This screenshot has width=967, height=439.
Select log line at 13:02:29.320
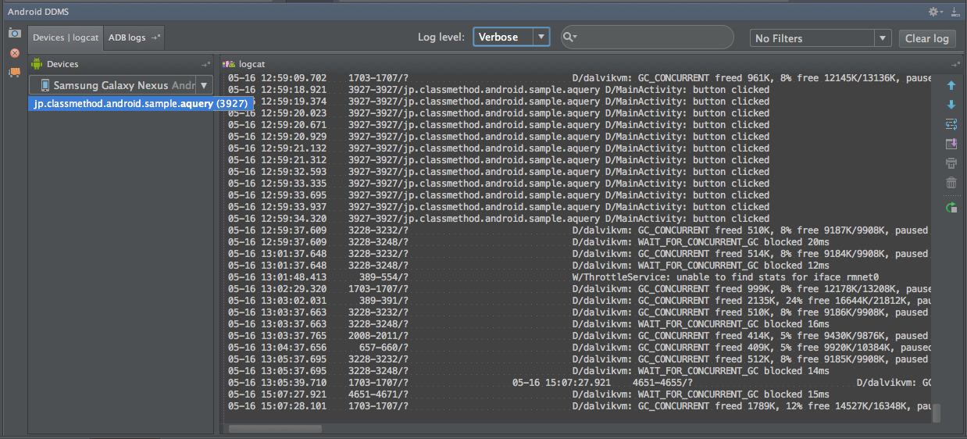click(x=580, y=289)
